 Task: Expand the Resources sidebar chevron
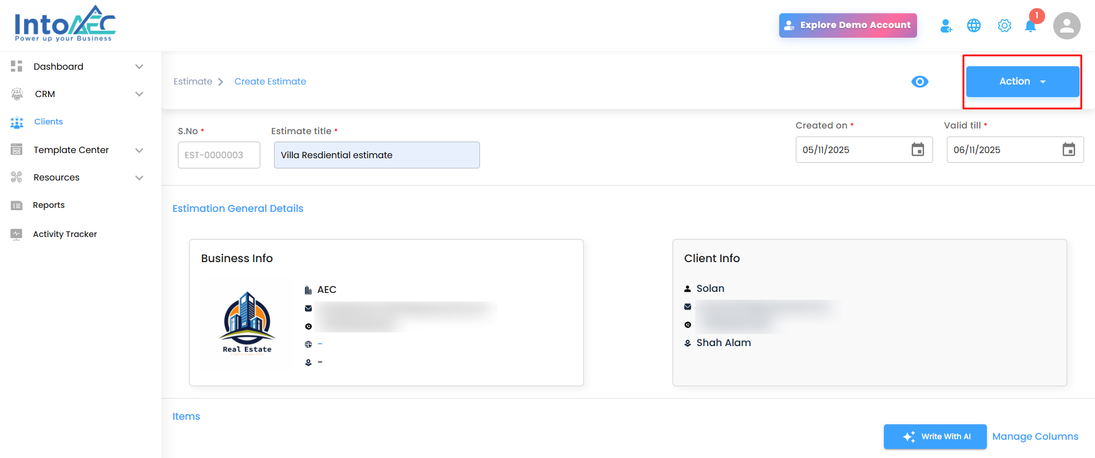click(139, 178)
